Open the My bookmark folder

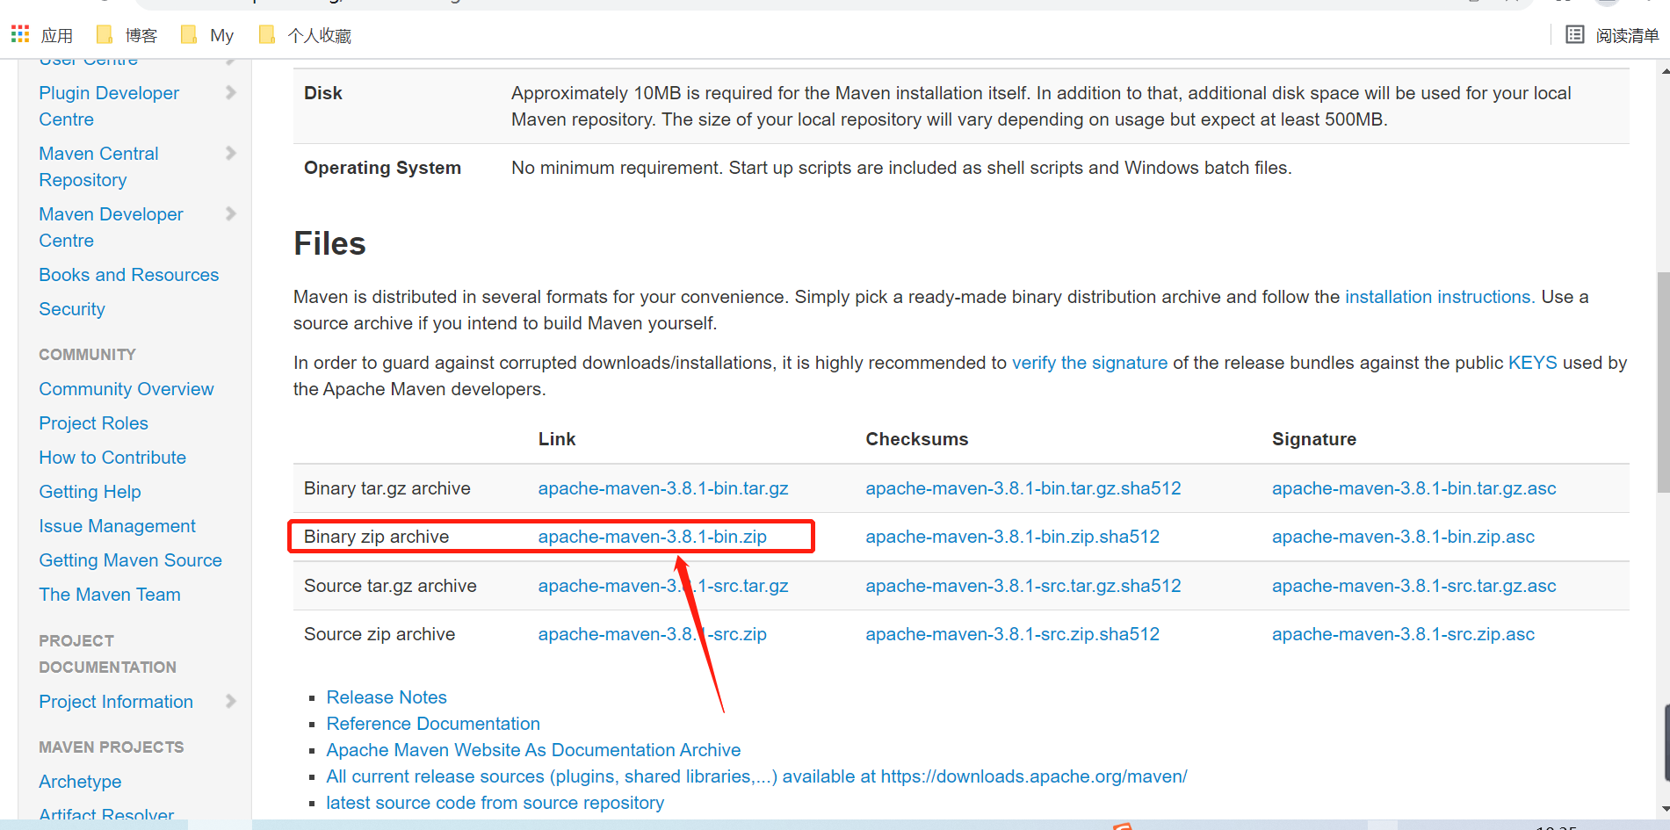pyautogui.click(x=207, y=35)
